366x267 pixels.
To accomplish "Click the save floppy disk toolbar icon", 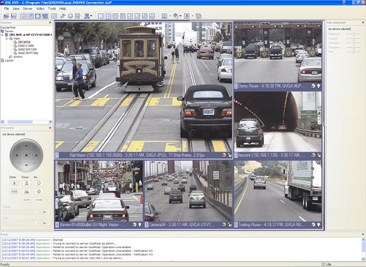I will pos(14,16).
